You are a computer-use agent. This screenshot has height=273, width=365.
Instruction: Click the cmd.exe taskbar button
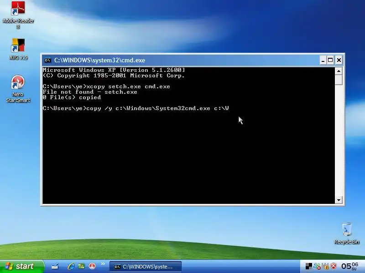146,267
